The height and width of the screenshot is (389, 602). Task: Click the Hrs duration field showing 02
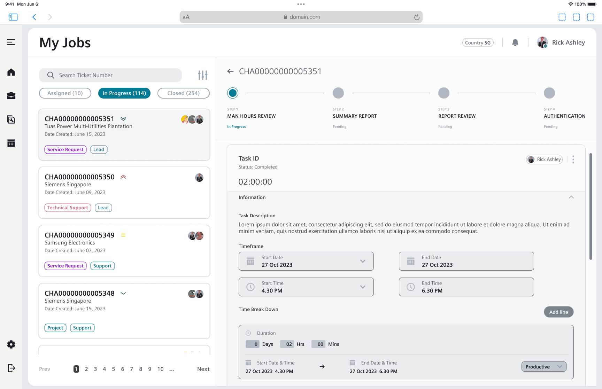click(287, 344)
